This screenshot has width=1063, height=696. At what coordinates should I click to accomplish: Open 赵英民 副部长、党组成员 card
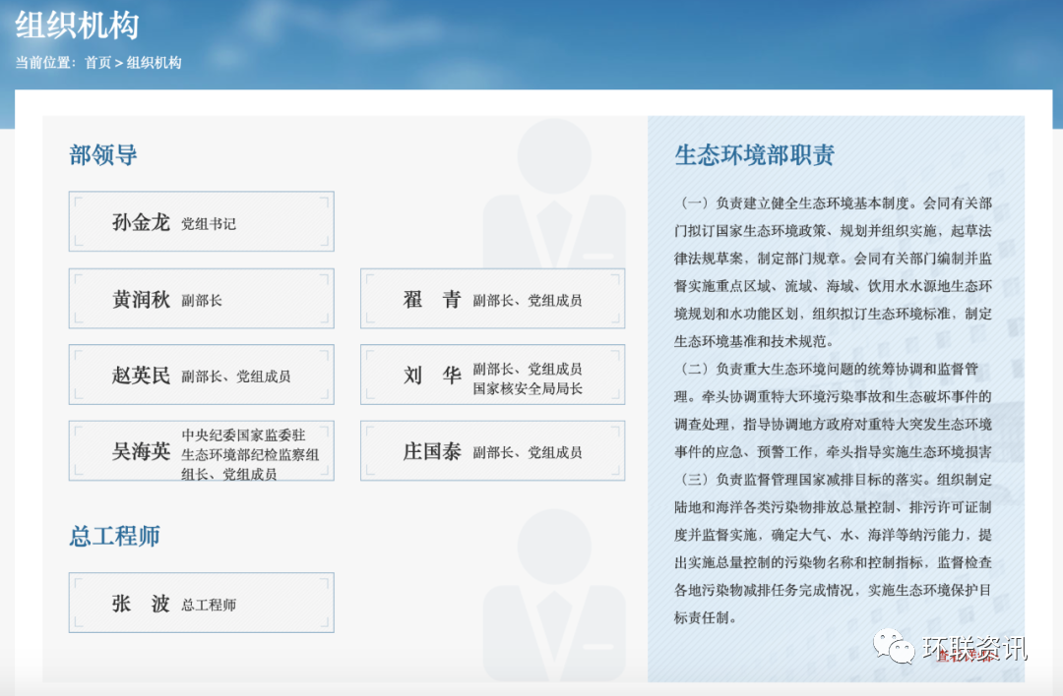click(x=202, y=375)
